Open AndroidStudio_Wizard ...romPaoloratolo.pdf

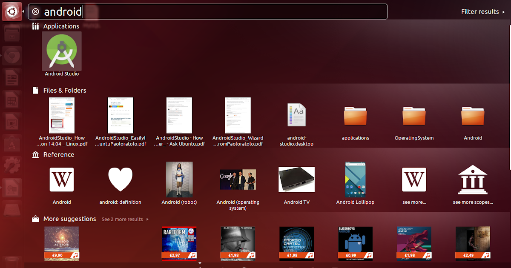pyautogui.click(x=238, y=122)
